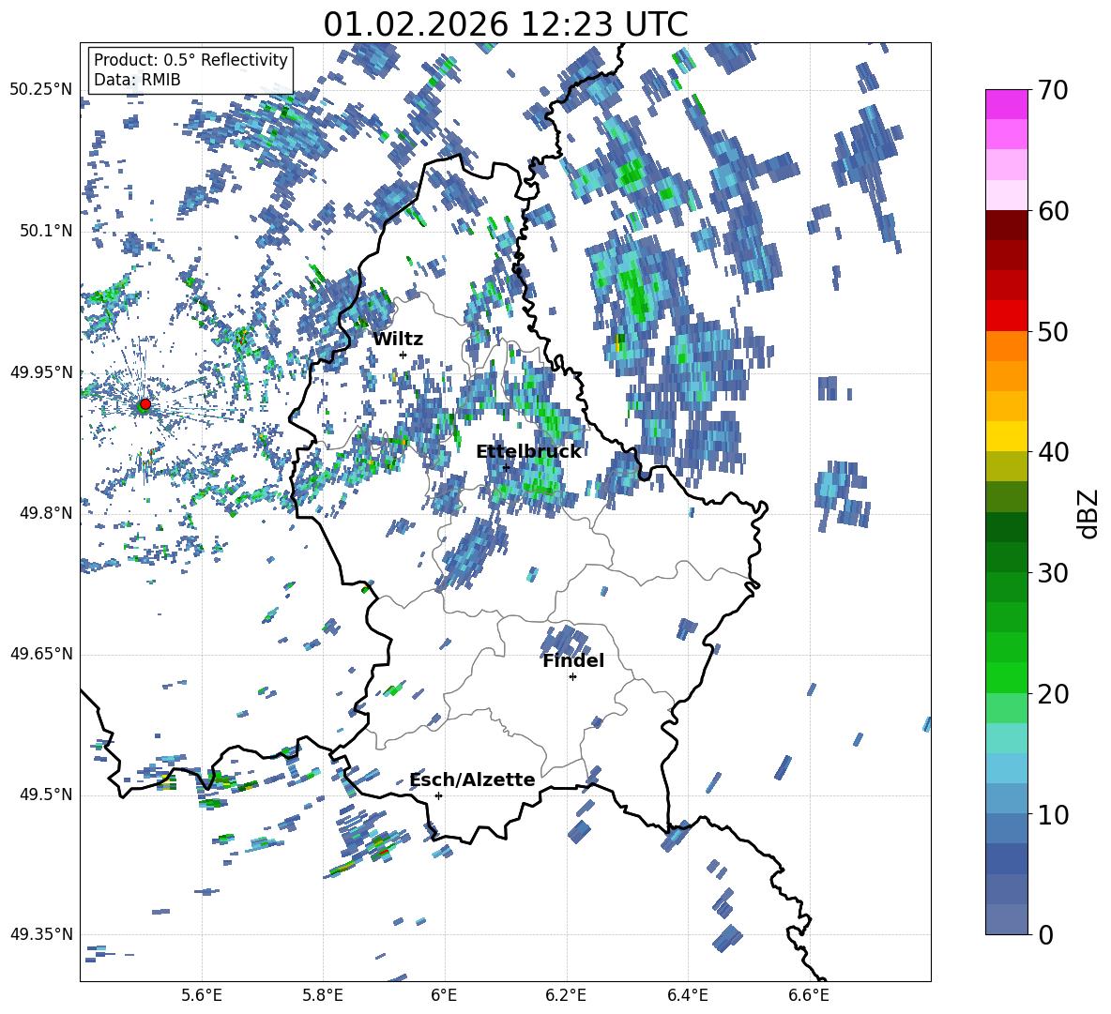Viewport: 1111px width, 1014px height.
Task: Click the Ettelbruck city label
Action: coord(528,451)
